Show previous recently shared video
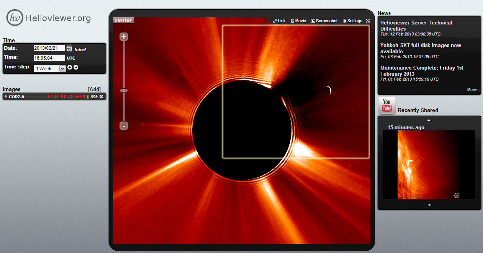This screenshot has height=253, width=483. pyautogui.click(x=429, y=120)
